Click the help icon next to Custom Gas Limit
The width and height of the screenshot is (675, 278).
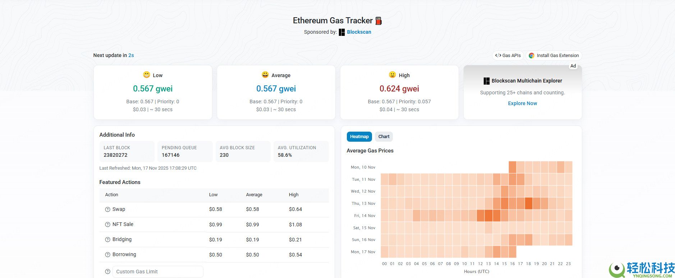point(107,272)
